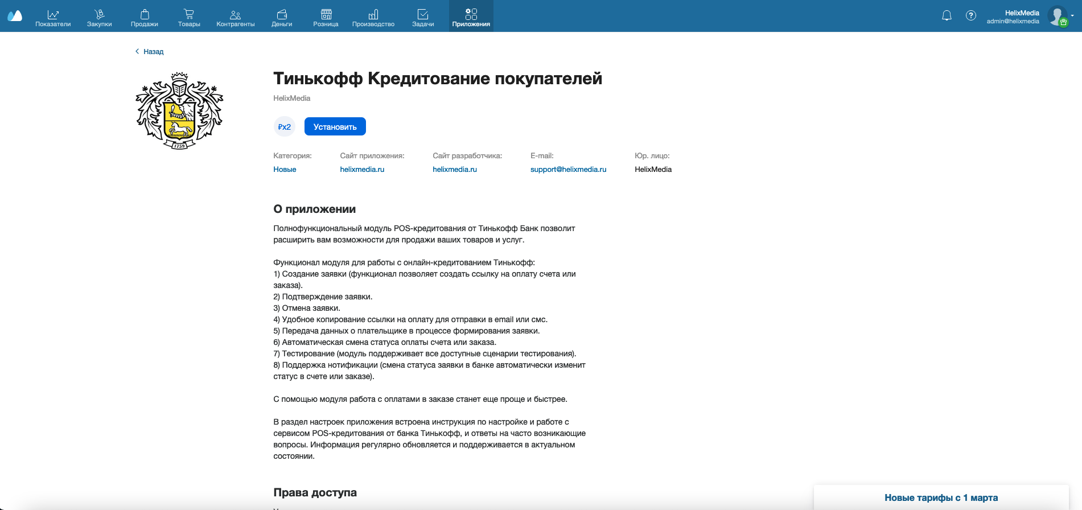Viewport: 1082px width, 510px height.
Task: Click the E-mail: label
Action: pos(542,155)
